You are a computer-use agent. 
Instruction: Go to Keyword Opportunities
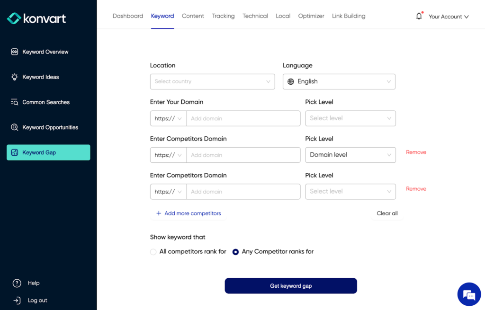click(16, 127)
